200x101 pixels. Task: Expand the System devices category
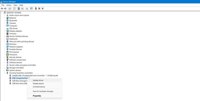(x=5, y=70)
